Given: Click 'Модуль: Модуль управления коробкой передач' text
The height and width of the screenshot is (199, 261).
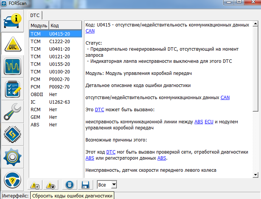Looking at the screenshot, I should click(x=139, y=73).
